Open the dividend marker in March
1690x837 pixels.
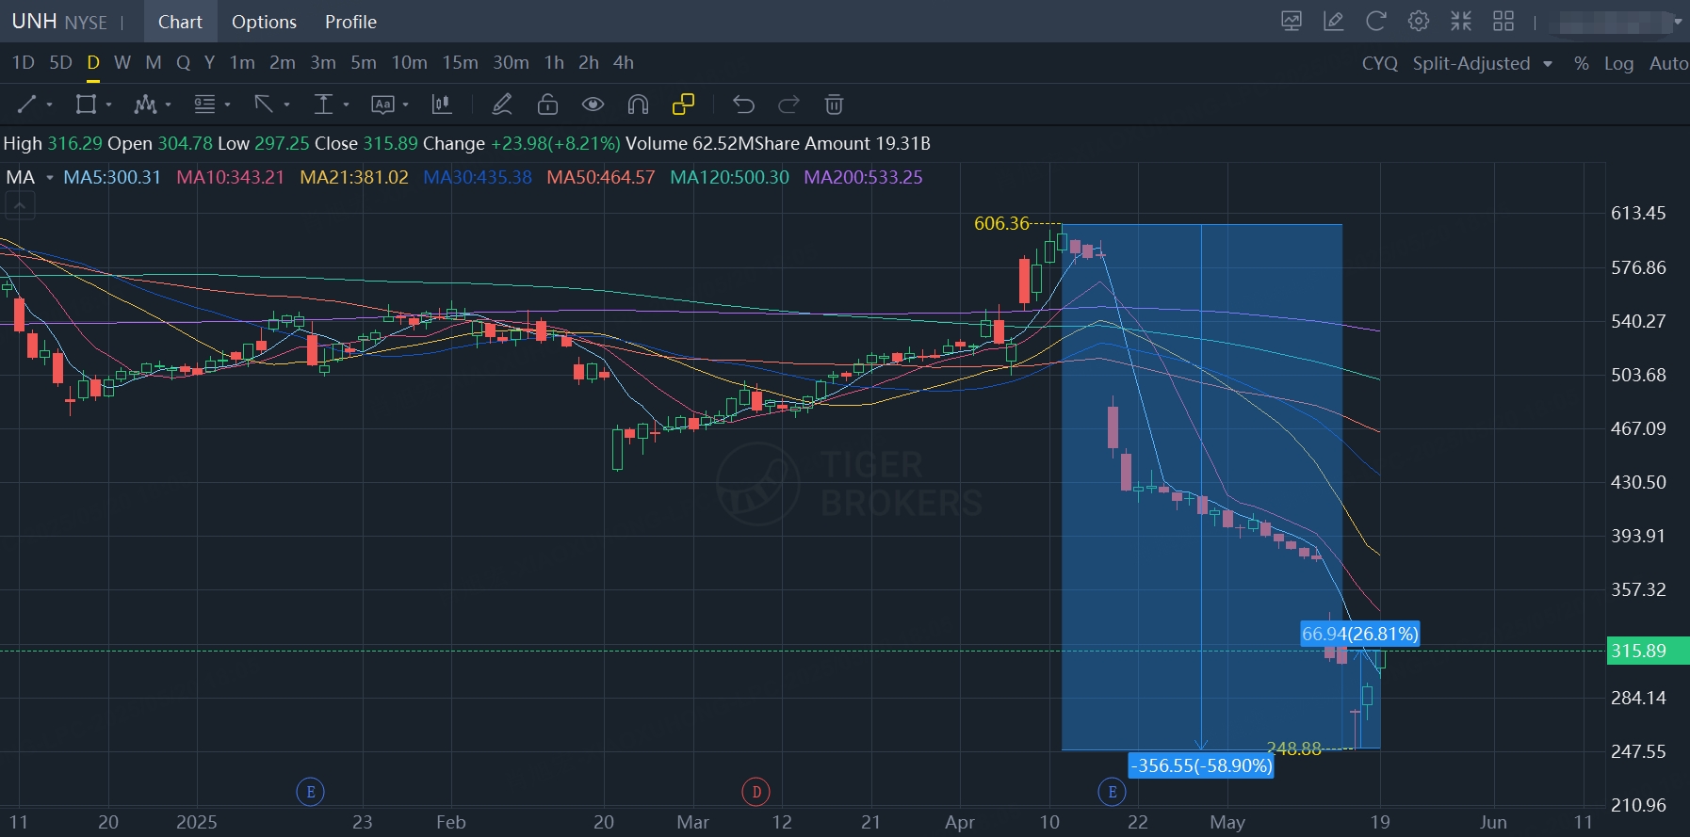tap(756, 792)
